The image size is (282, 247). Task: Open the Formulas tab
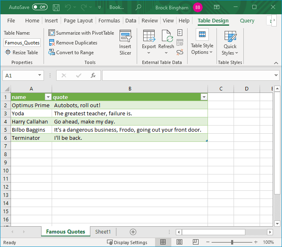109,20
